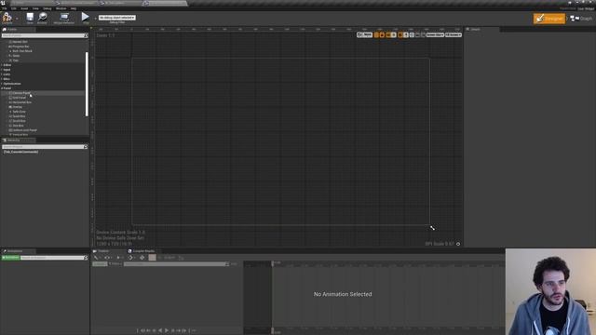
Task: Click the green add Animation button
Action: 10,258
